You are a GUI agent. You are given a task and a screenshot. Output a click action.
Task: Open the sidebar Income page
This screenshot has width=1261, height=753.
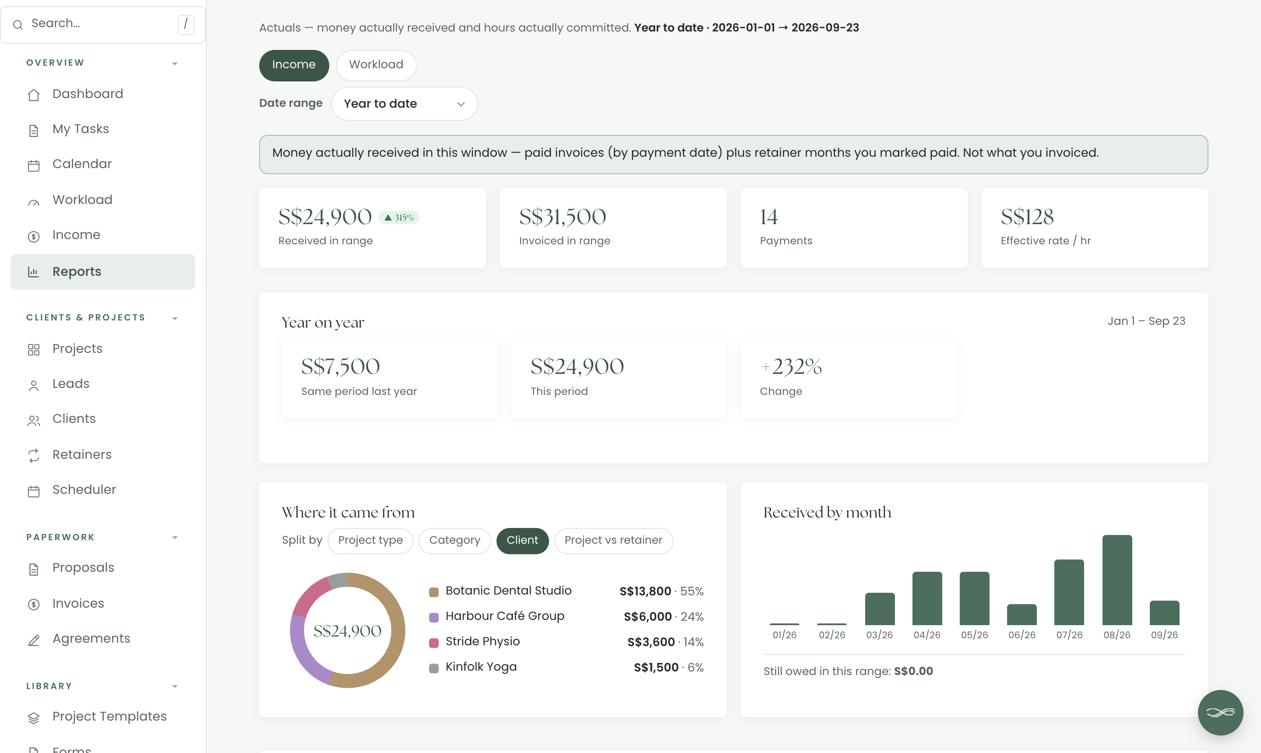coord(102,235)
